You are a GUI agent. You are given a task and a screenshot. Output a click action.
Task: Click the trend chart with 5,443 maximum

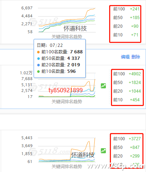point(67,150)
